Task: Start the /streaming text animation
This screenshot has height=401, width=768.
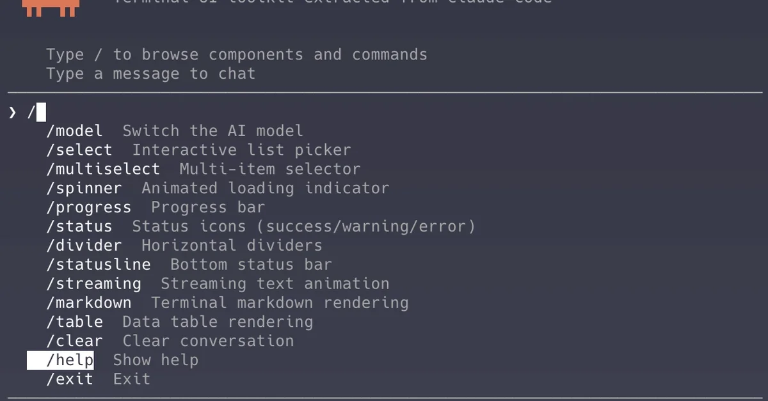Action: tap(93, 283)
